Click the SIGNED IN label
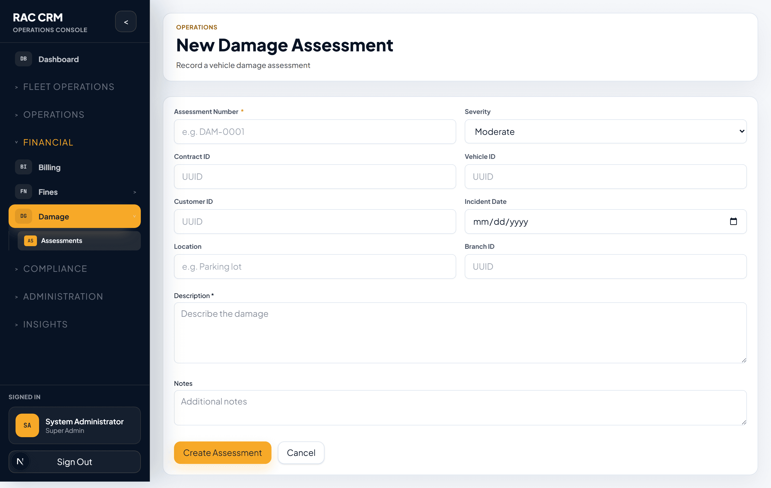The height and width of the screenshot is (488, 771). pyautogui.click(x=24, y=397)
